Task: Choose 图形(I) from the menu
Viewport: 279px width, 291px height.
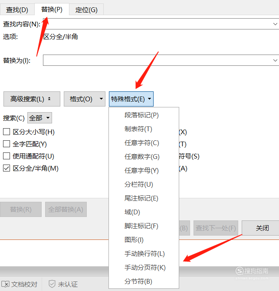Action: click(144, 240)
